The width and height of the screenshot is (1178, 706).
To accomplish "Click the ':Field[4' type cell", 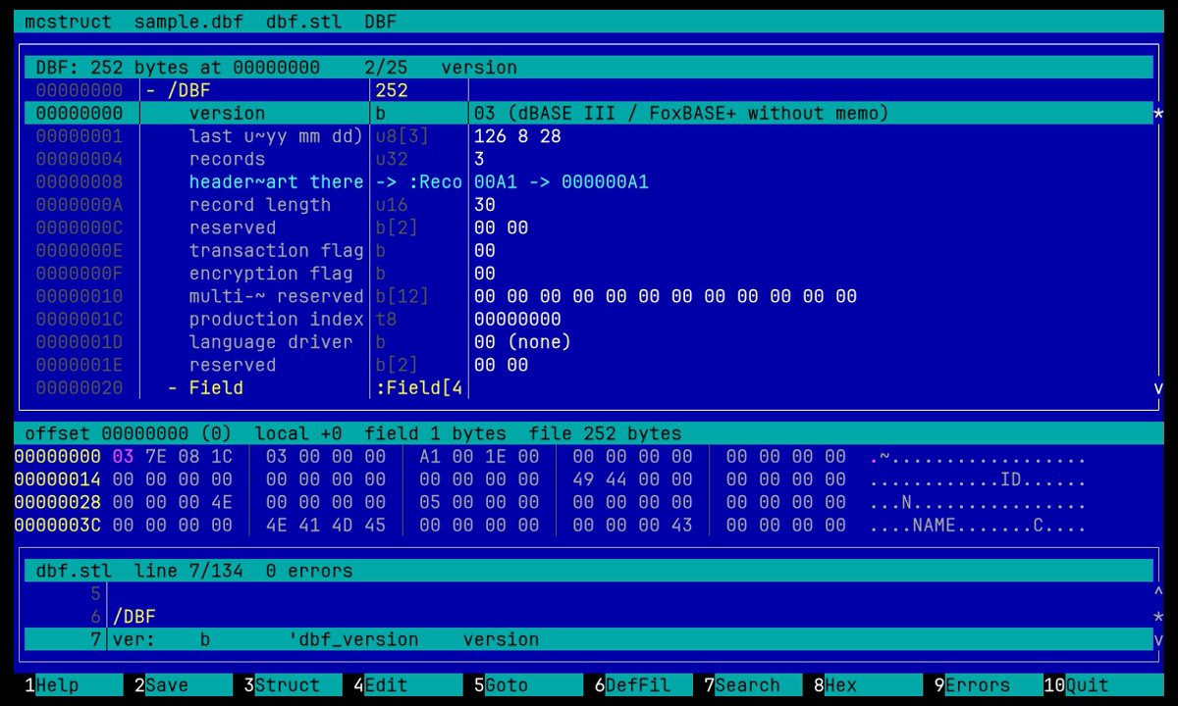I will click(x=419, y=388).
